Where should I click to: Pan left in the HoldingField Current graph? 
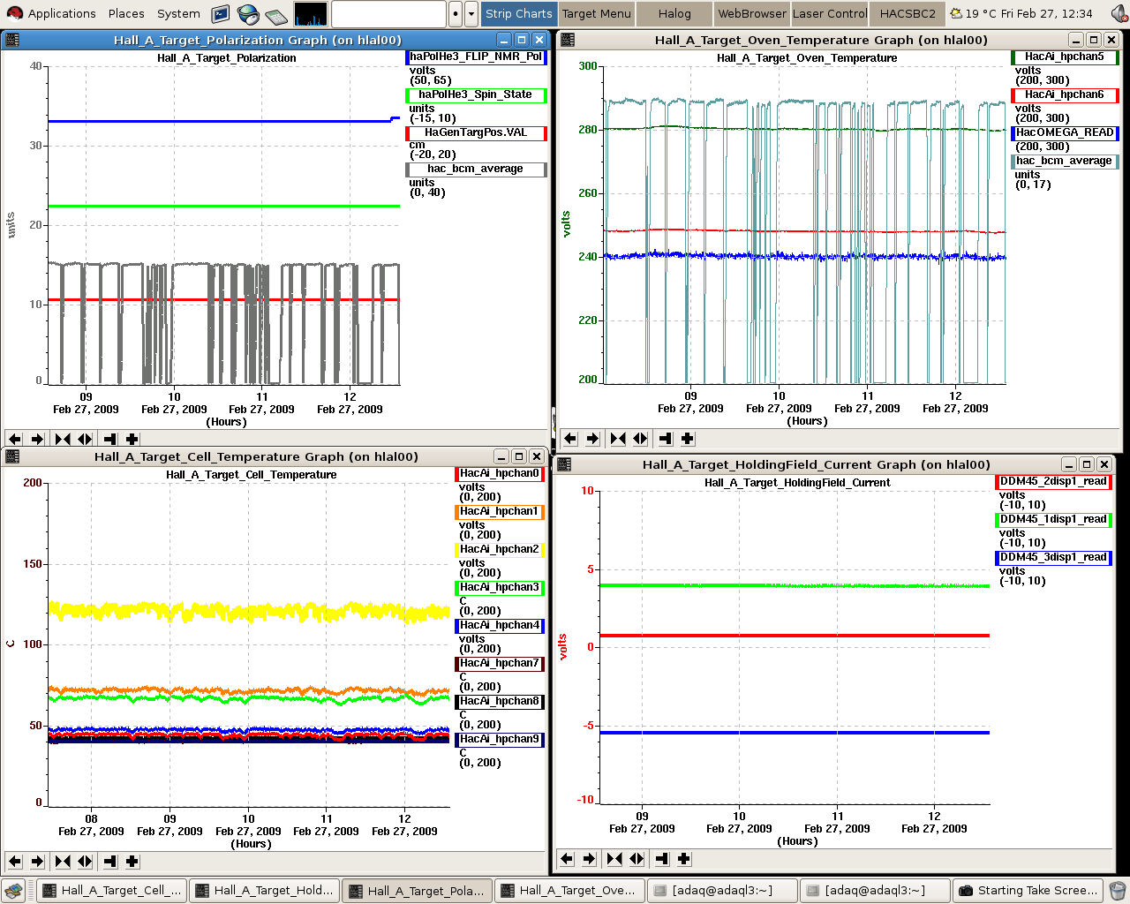[x=566, y=858]
